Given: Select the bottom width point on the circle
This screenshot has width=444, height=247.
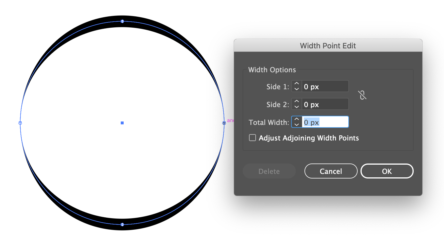Looking at the screenshot, I should pyautogui.click(x=122, y=225).
